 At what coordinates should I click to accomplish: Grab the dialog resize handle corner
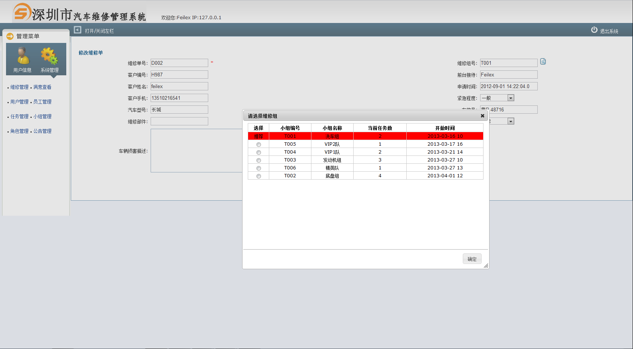[x=486, y=266]
